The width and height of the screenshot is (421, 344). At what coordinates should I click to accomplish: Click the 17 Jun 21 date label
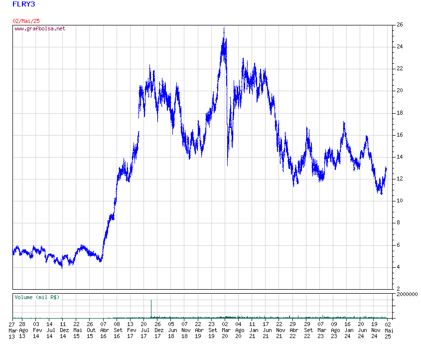267,331
